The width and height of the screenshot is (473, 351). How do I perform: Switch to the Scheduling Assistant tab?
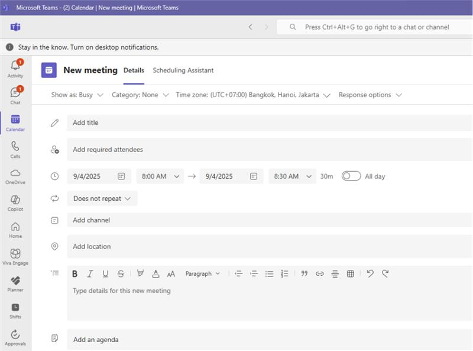coord(183,70)
